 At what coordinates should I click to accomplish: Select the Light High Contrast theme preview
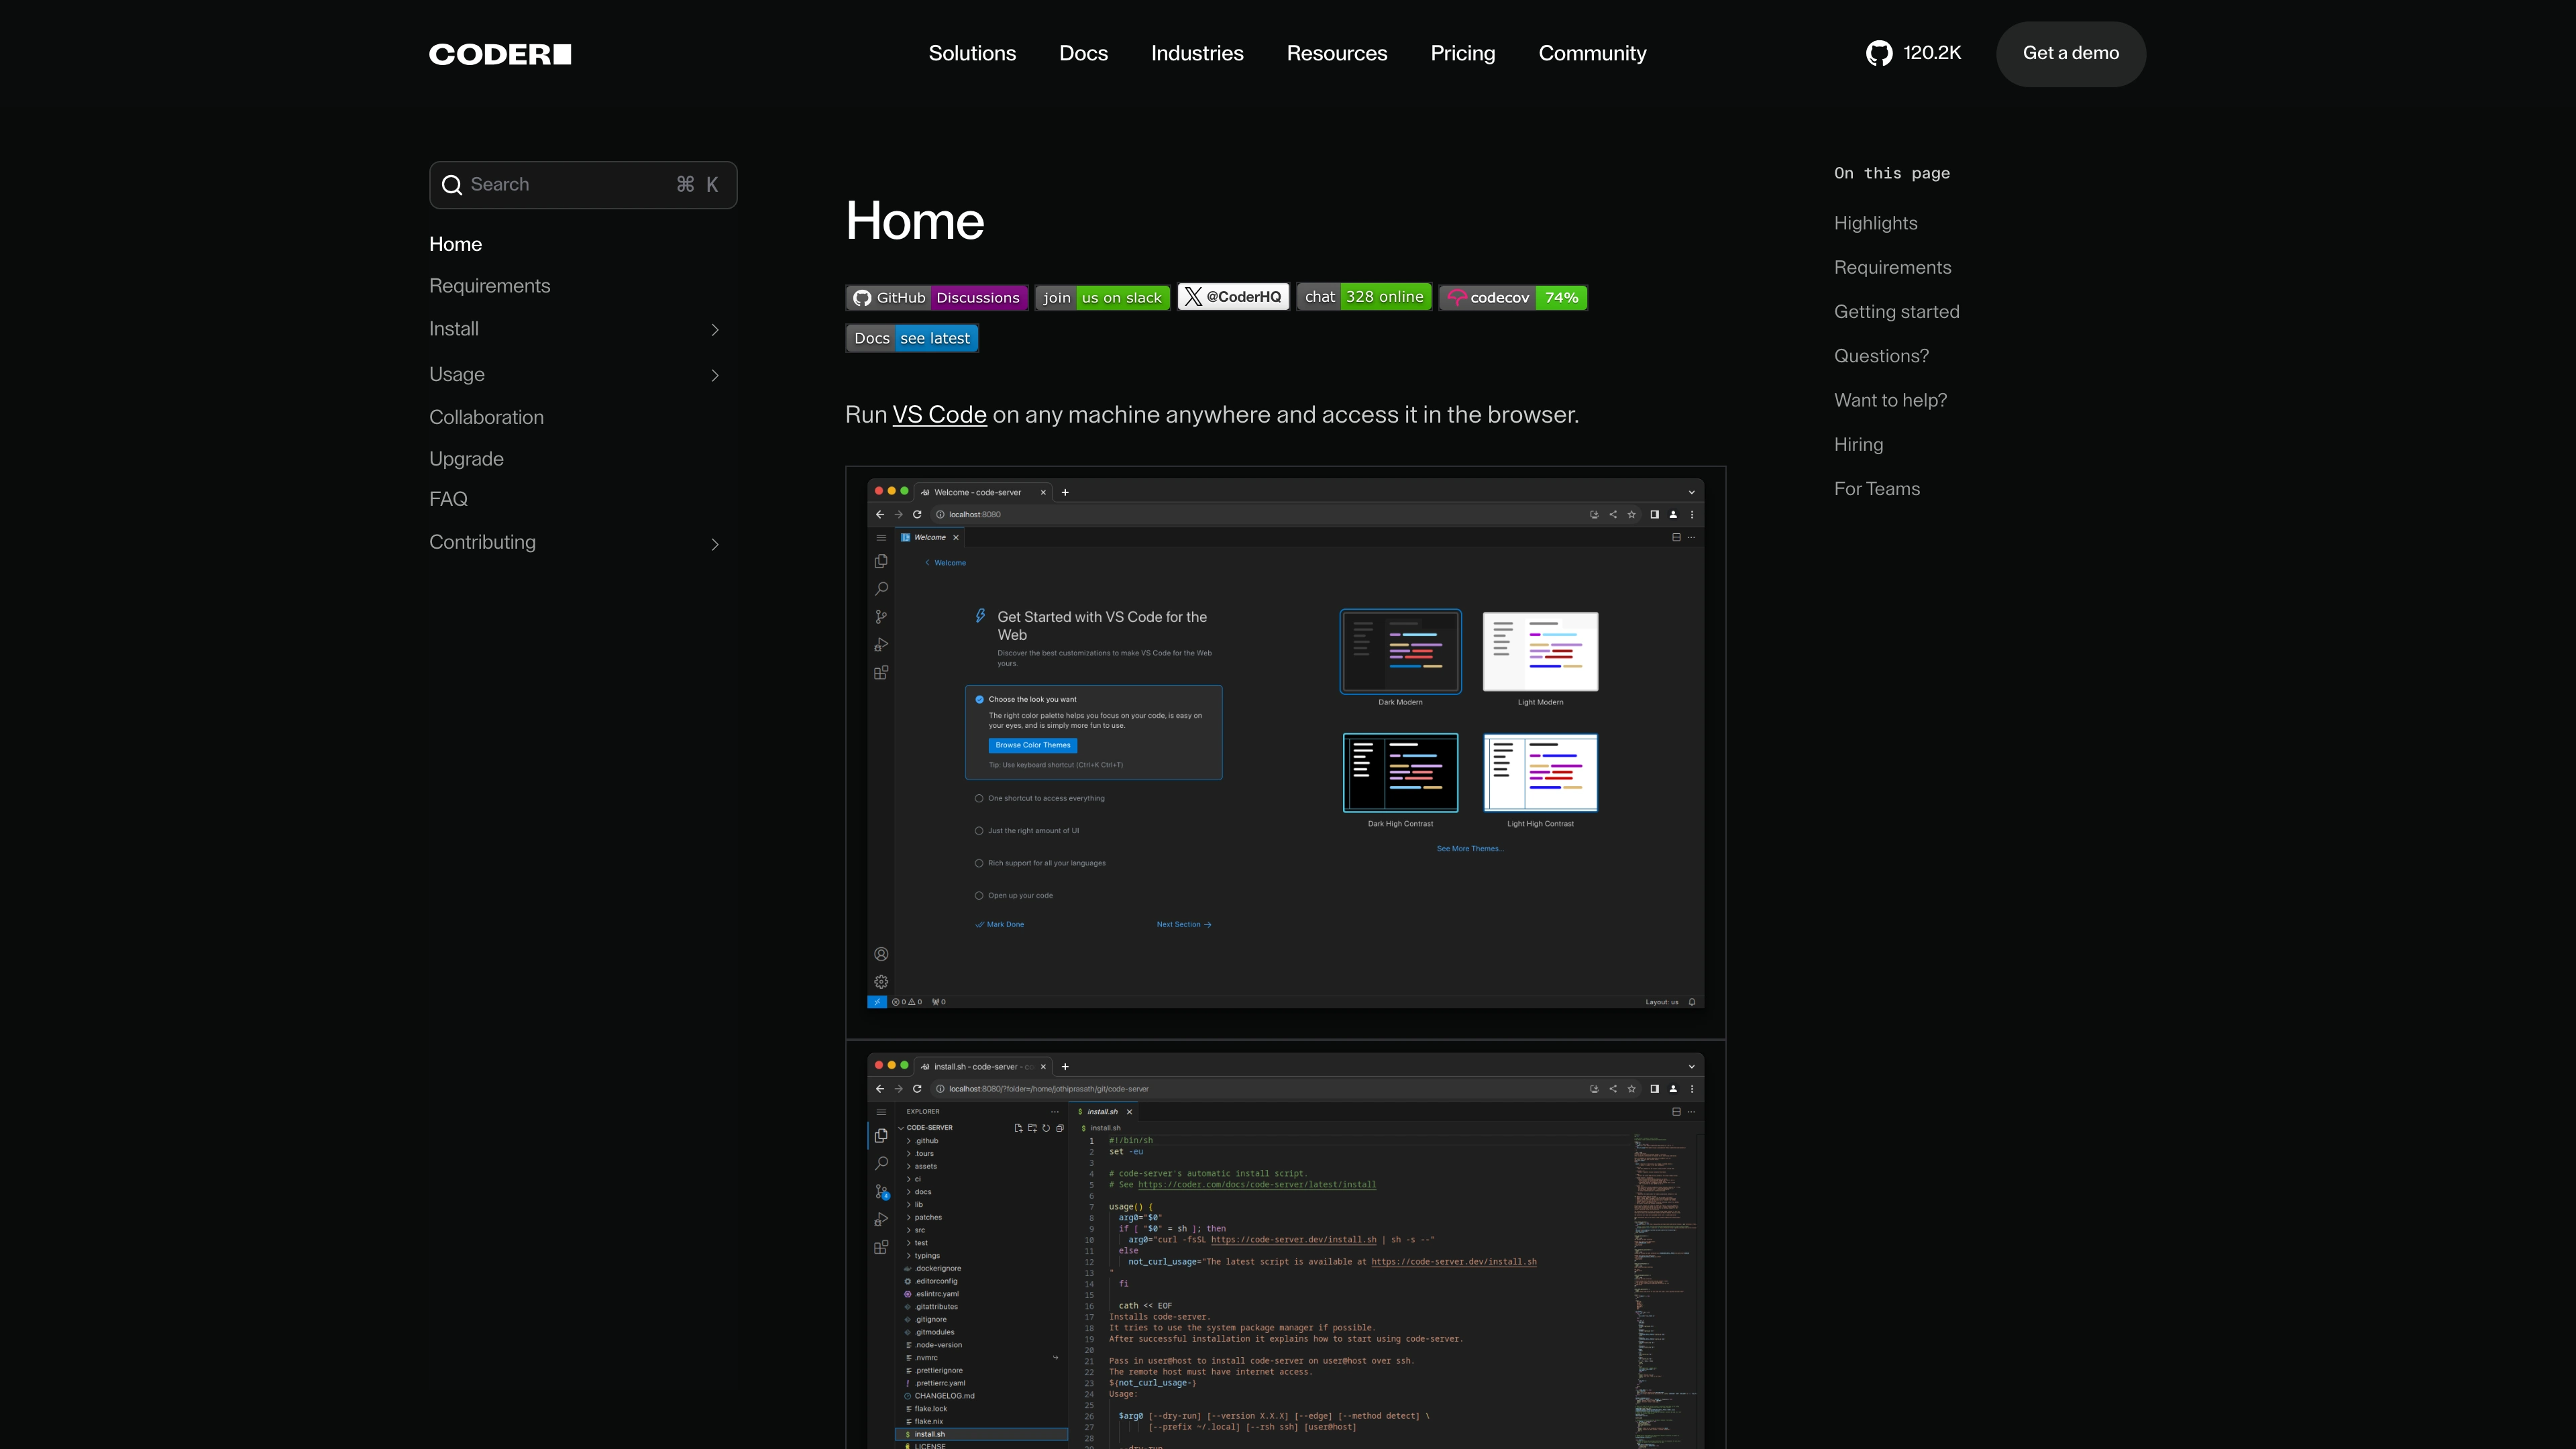coord(1540,773)
